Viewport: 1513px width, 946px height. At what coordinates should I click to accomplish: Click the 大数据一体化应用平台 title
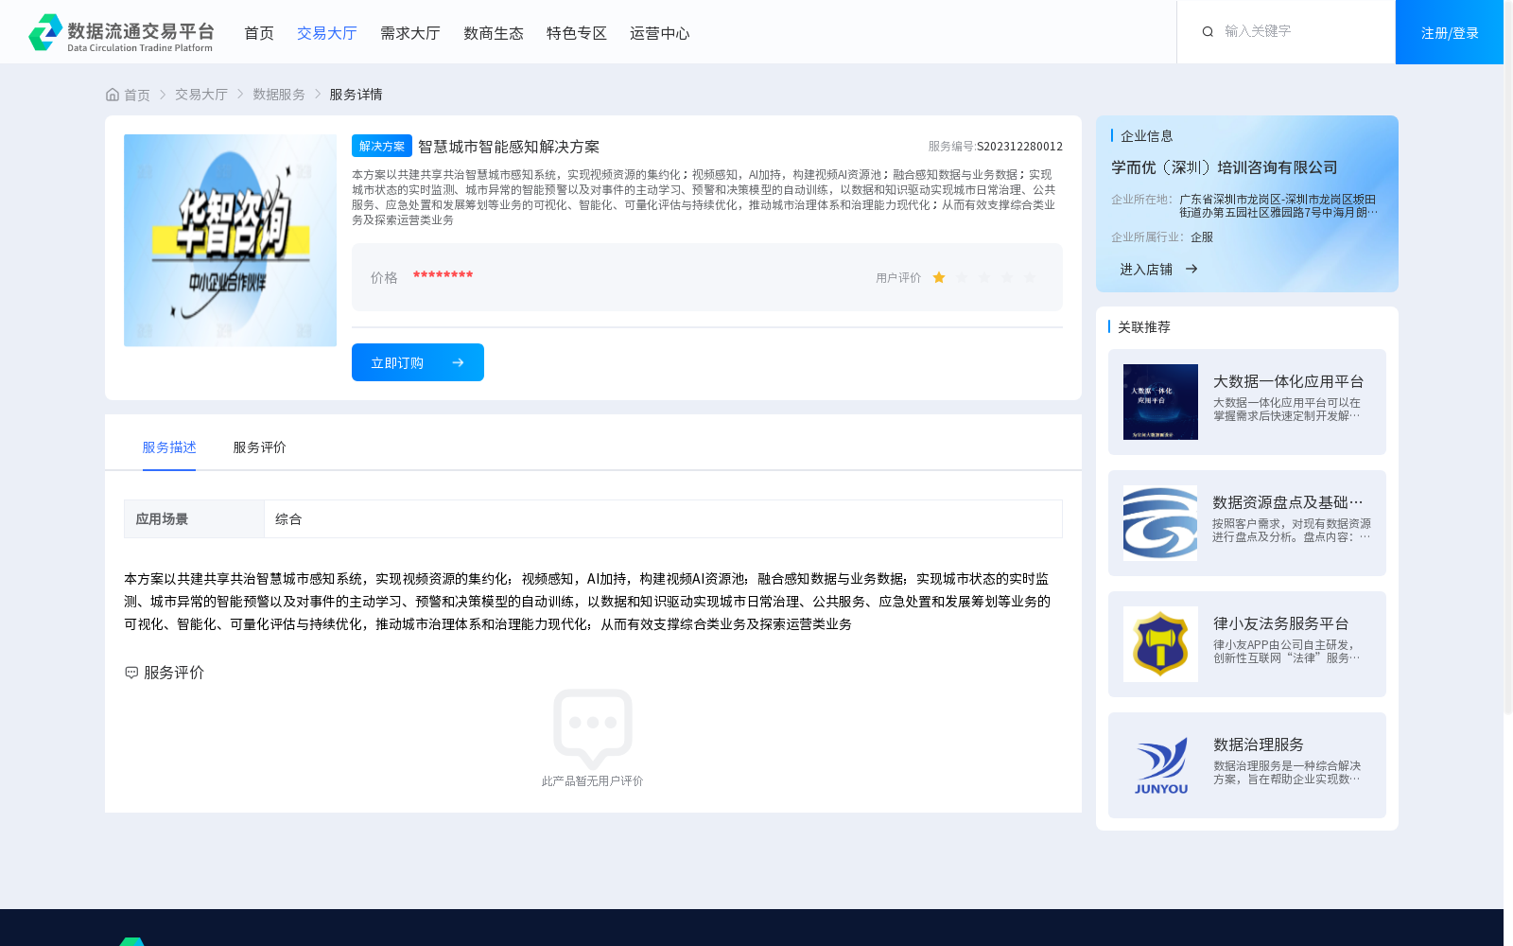click(1288, 381)
